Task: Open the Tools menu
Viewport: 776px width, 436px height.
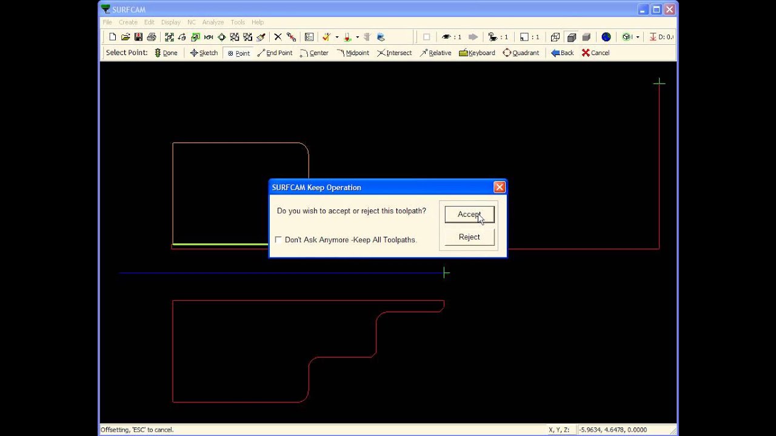Action: click(x=238, y=22)
